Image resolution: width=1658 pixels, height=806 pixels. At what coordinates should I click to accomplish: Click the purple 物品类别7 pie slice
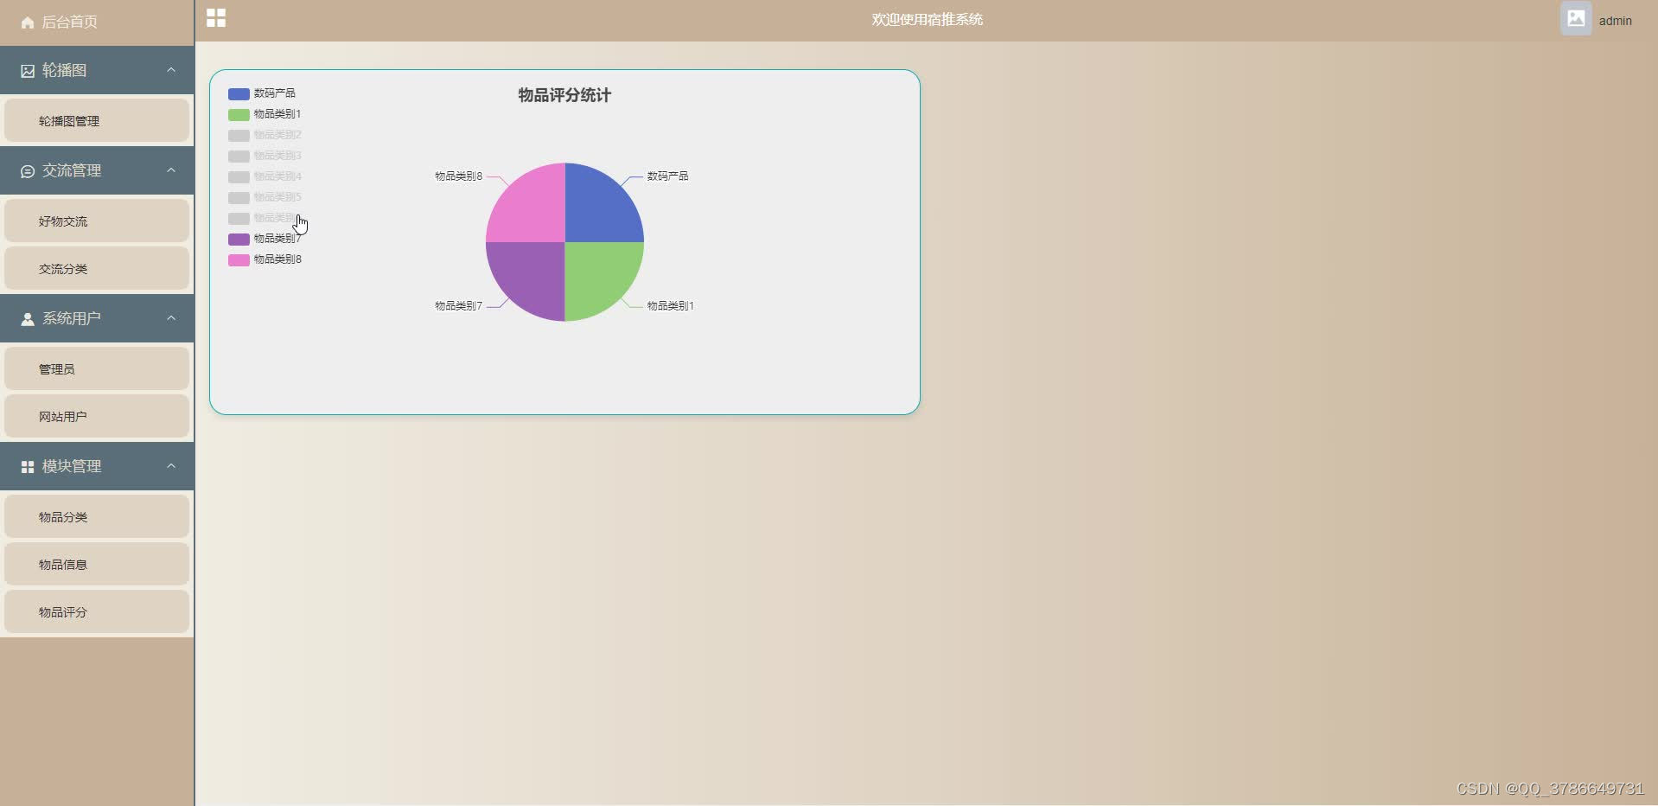(x=529, y=278)
